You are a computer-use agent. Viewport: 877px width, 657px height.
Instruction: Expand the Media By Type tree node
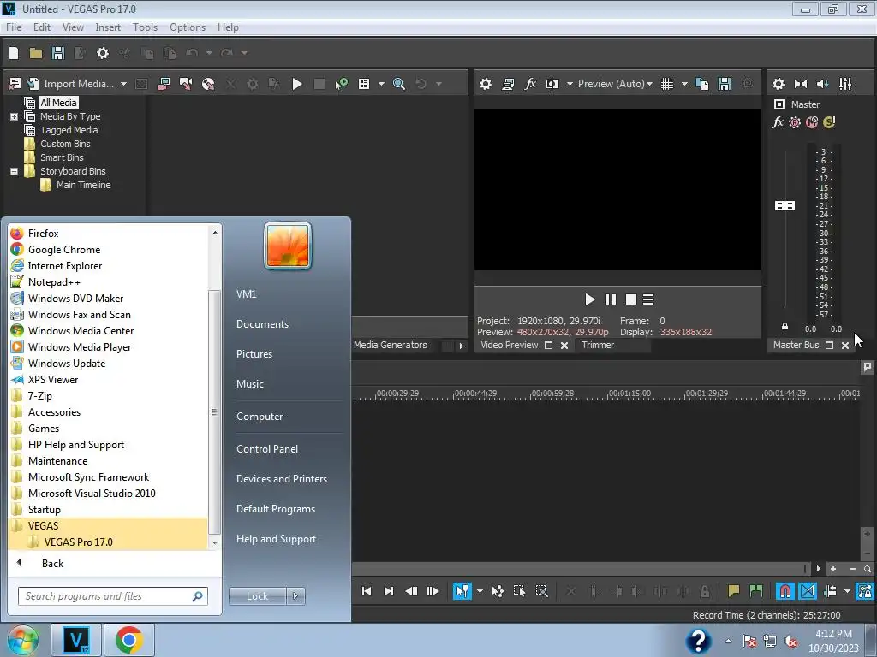14,116
